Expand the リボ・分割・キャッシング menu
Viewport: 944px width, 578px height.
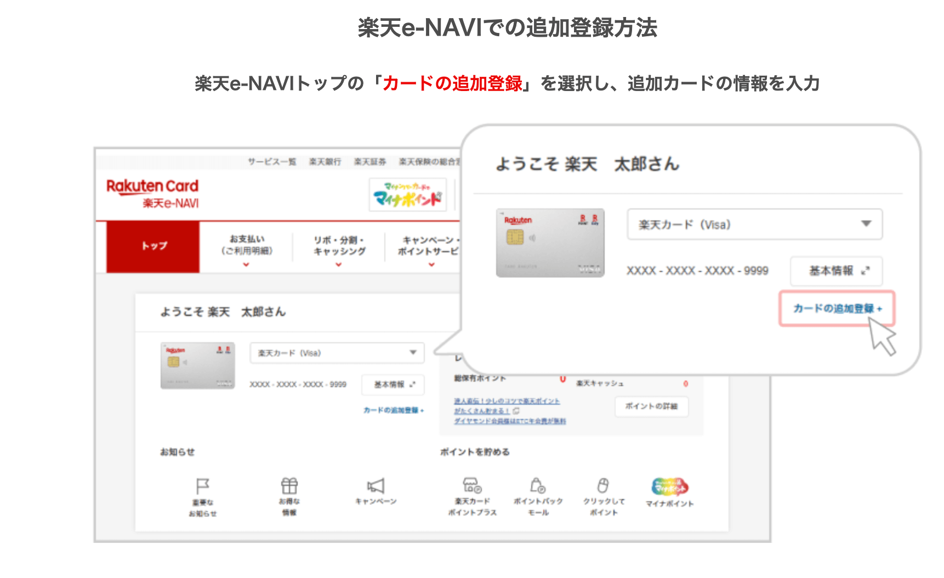coord(339,246)
